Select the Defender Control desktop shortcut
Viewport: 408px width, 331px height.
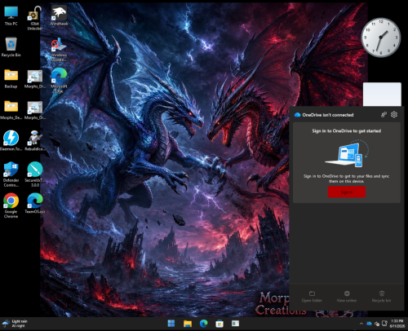tap(11, 174)
